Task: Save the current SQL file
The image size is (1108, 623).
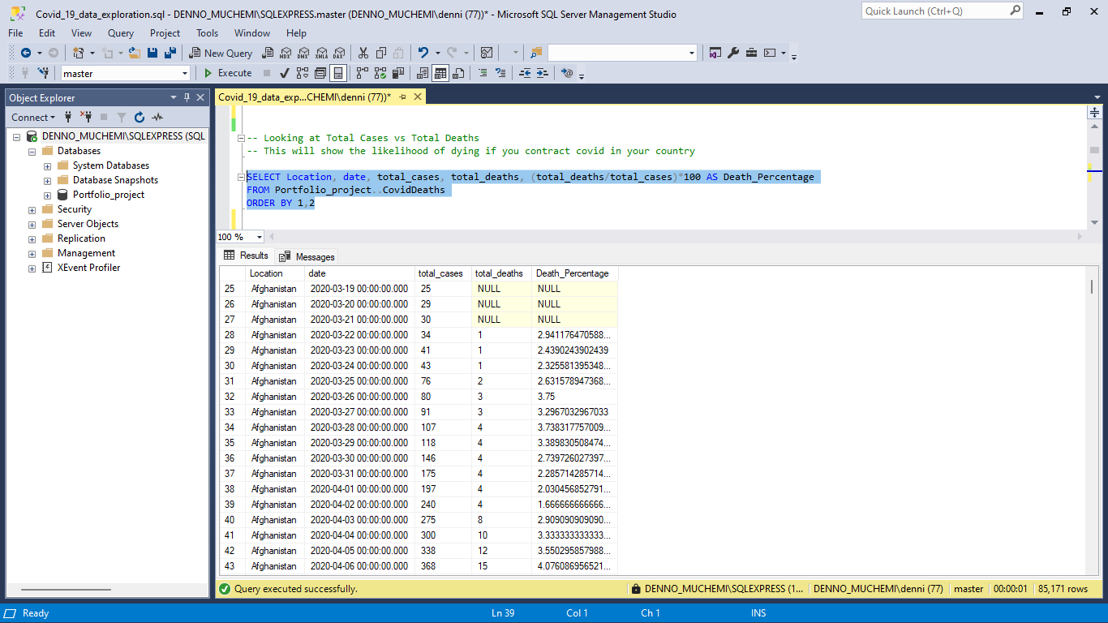Action: (153, 53)
